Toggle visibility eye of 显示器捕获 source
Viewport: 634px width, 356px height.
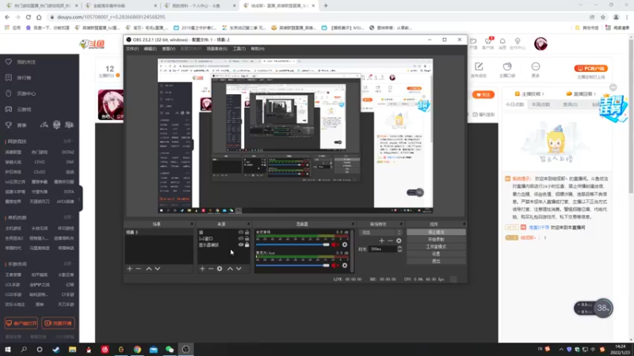click(241, 245)
